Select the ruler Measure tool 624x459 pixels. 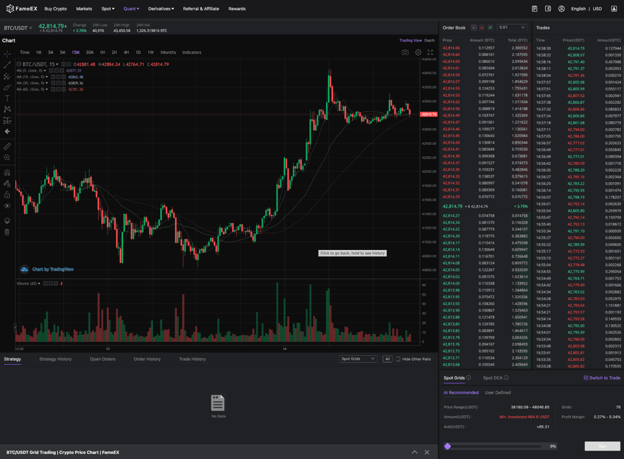click(7, 146)
